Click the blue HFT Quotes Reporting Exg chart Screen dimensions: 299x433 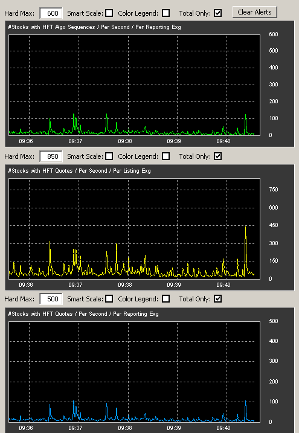click(135, 371)
